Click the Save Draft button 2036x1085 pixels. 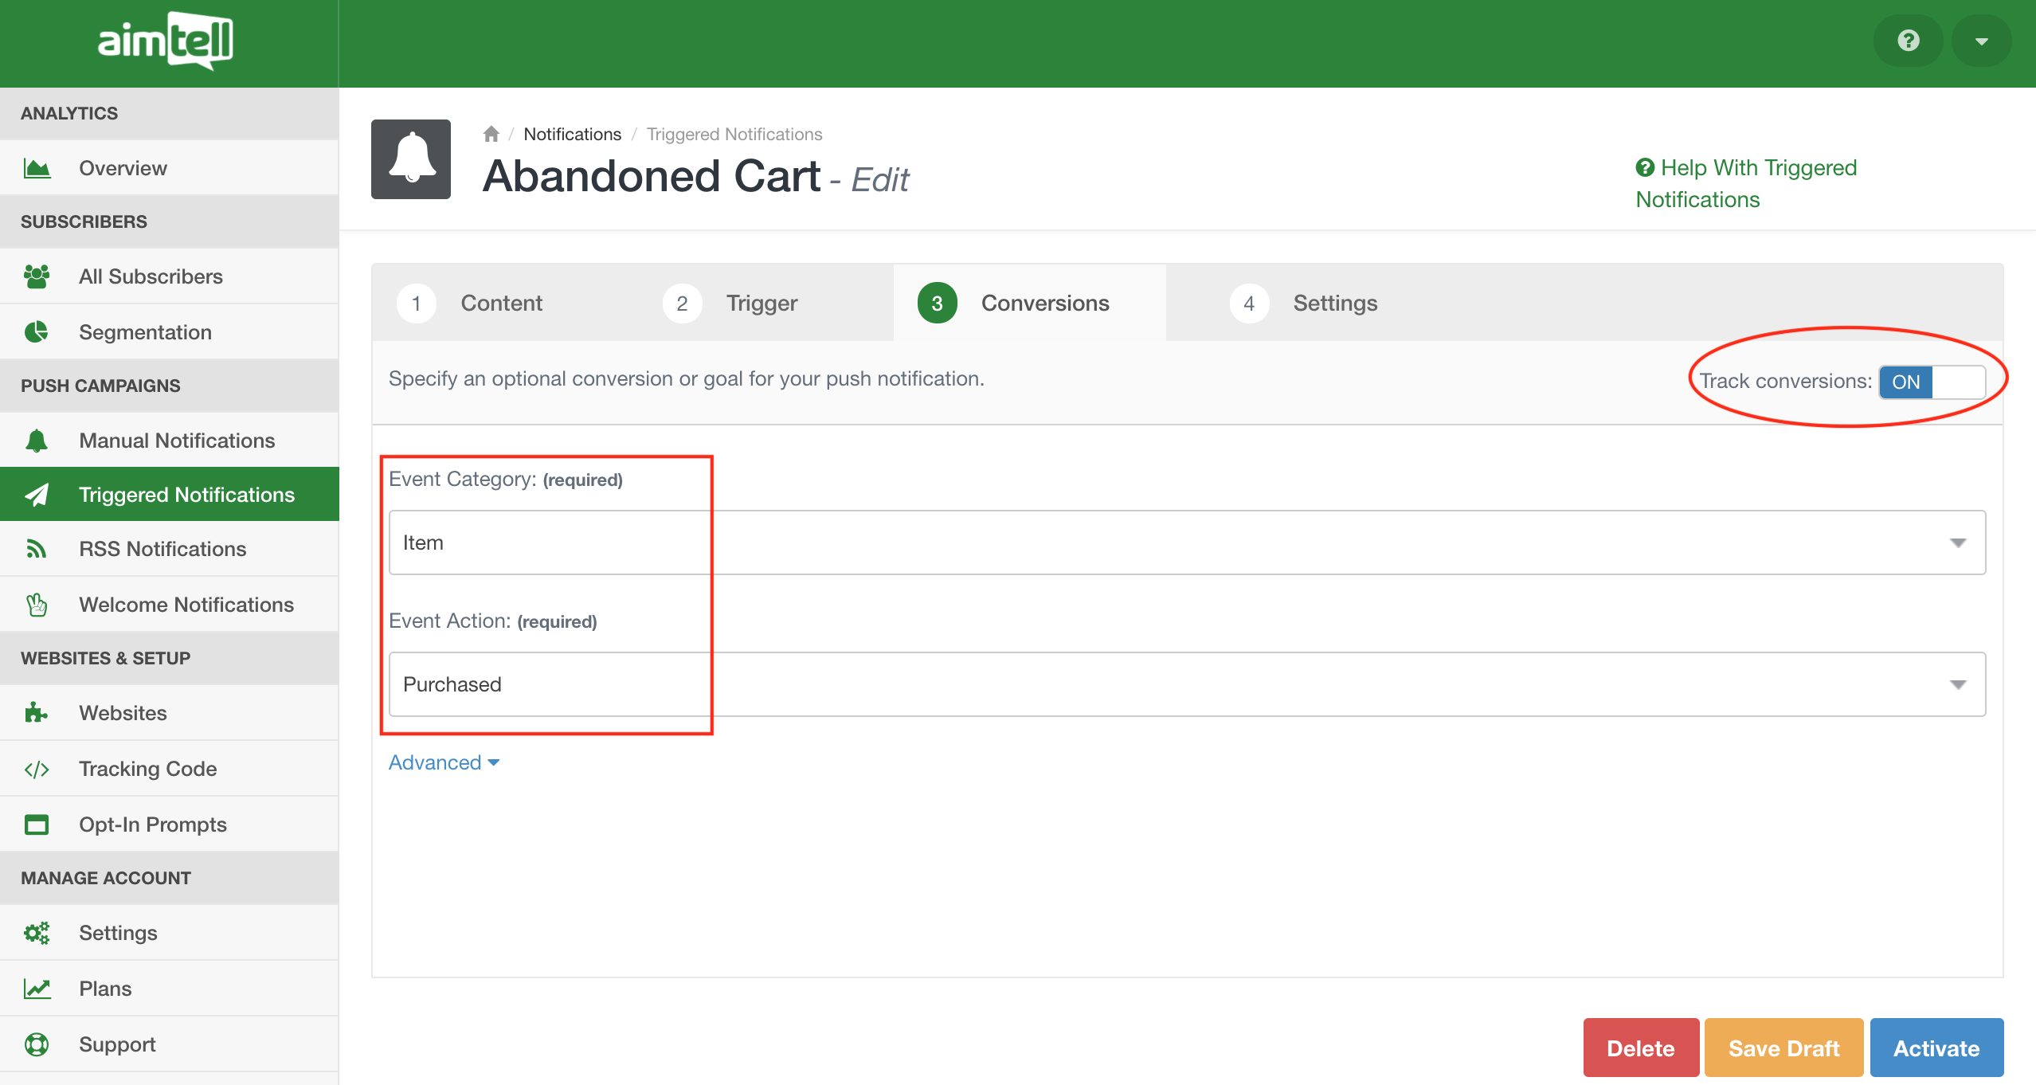(x=1783, y=1048)
